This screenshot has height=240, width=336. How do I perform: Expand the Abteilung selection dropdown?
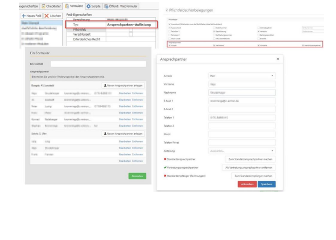241,151
